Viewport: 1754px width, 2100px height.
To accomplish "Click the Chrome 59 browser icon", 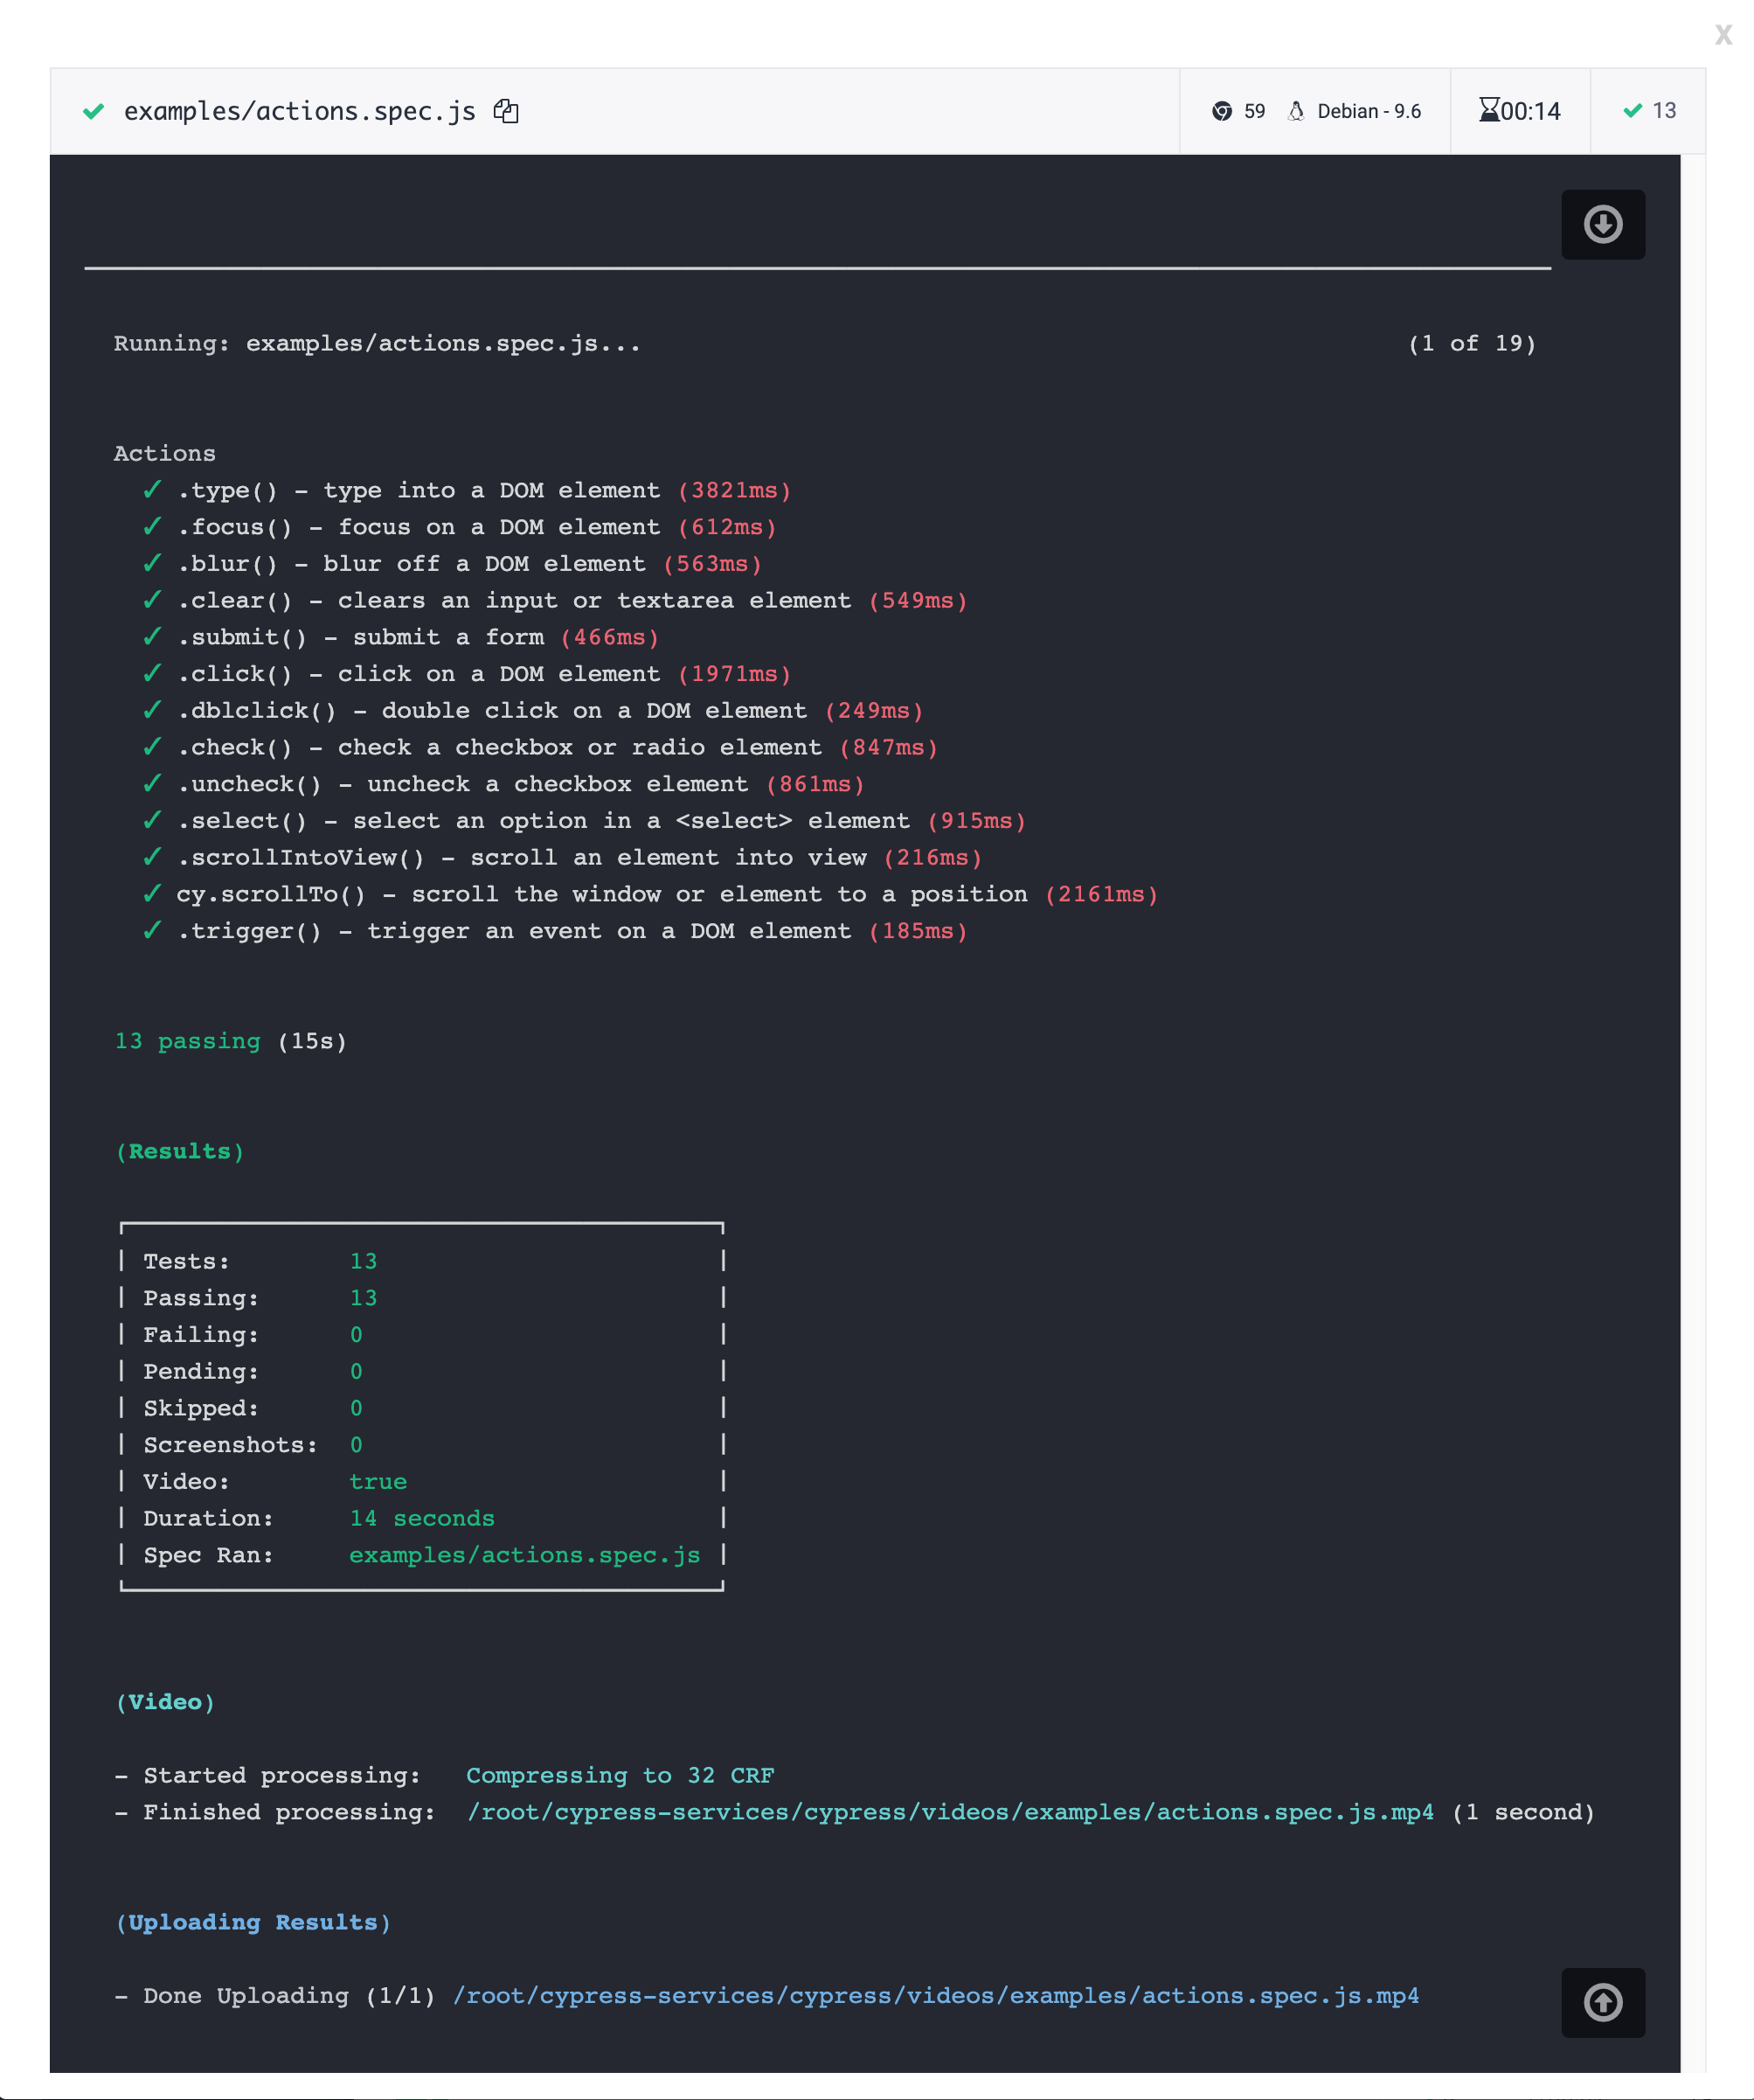I will tap(1223, 110).
